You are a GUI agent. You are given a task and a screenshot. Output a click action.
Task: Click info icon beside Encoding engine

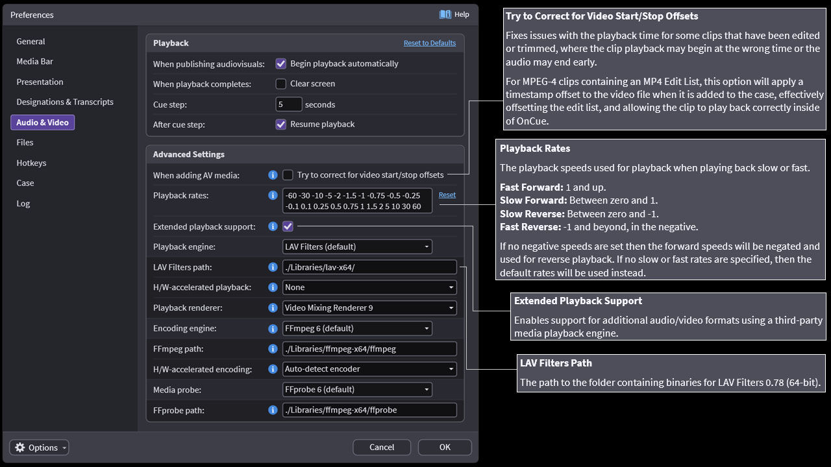click(x=273, y=328)
